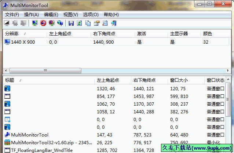The image size is (234, 153).
Task: Open the 帮助(H) menu
Action: tap(111, 15)
